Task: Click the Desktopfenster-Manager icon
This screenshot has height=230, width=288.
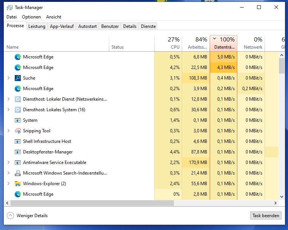Action: coord(18,152)
